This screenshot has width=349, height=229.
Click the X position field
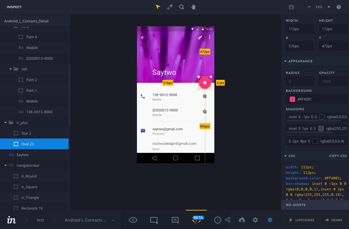pos(300,46)
